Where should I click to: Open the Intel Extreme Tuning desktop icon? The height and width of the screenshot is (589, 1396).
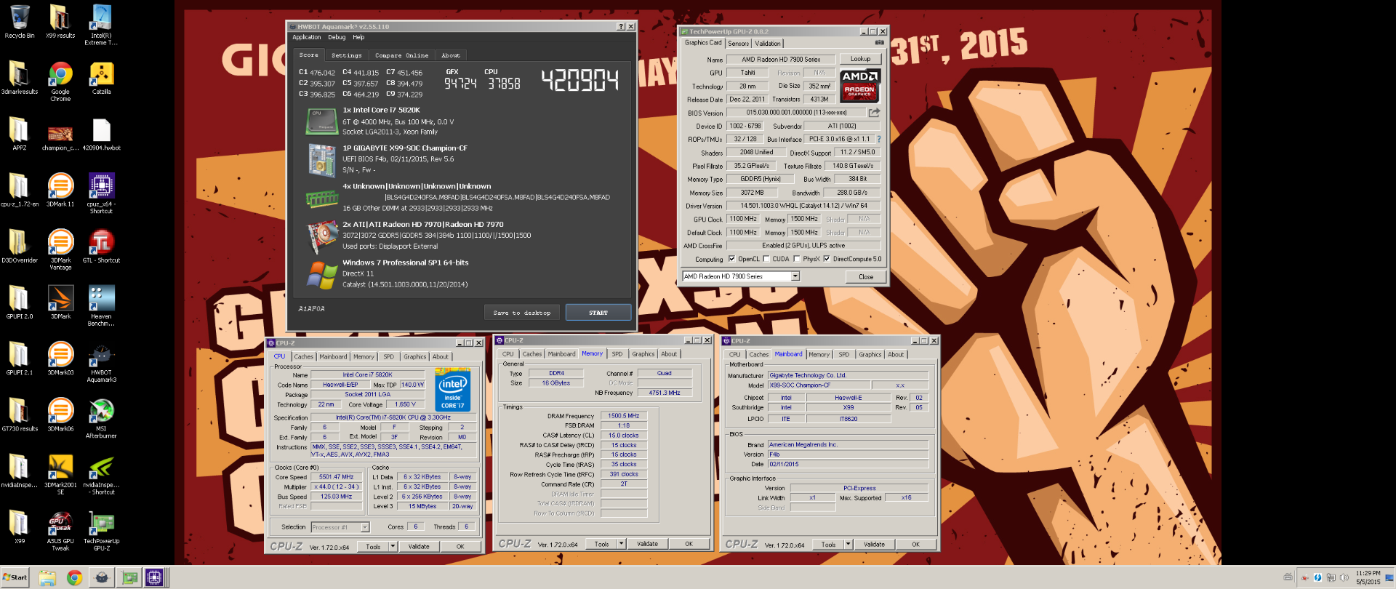pyautogui.click(x=101, y=25)
